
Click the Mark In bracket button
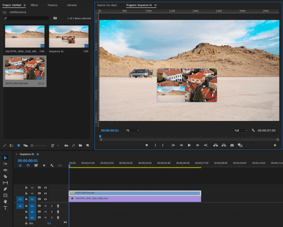pos(155,145)
